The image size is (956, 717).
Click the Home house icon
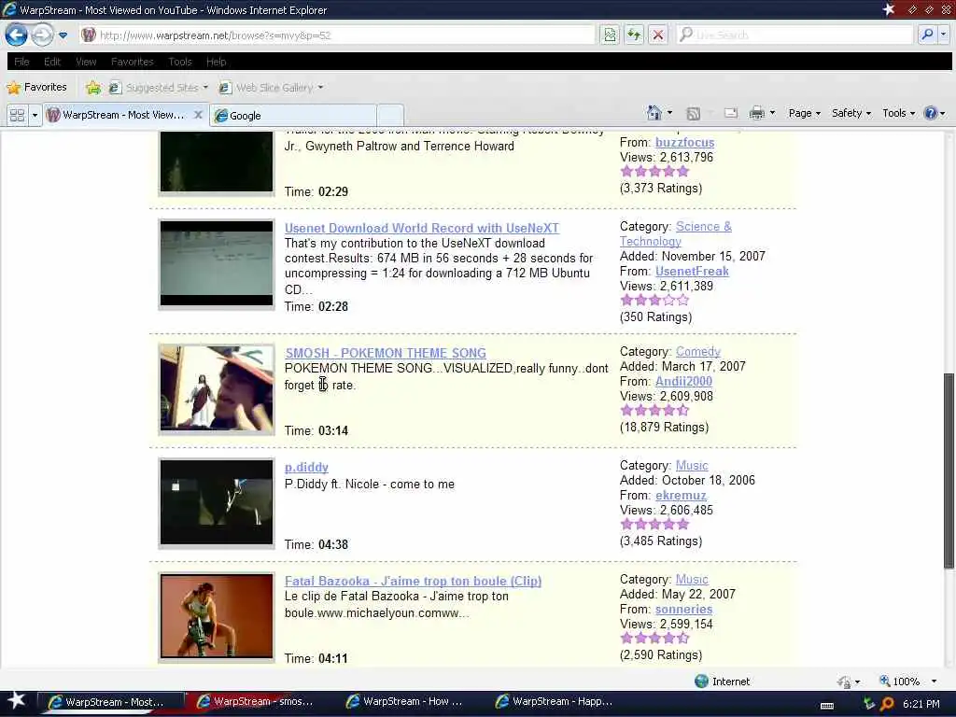coord(654,113)
